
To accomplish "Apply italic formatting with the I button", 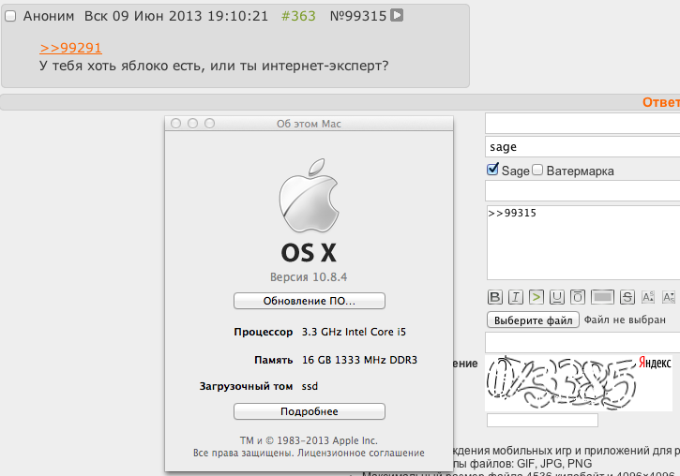I will click(515, 297).
